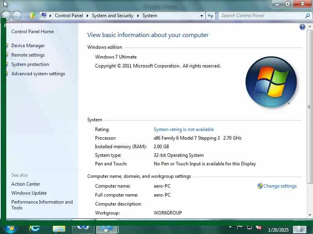Screen dimensions: 313x234
Task: Click the Windows logo image
Action: [271, 82]
